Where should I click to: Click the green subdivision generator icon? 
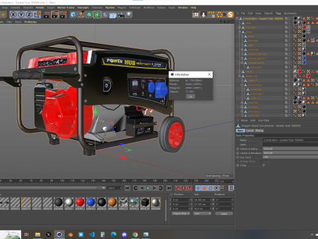pos(89,15)
